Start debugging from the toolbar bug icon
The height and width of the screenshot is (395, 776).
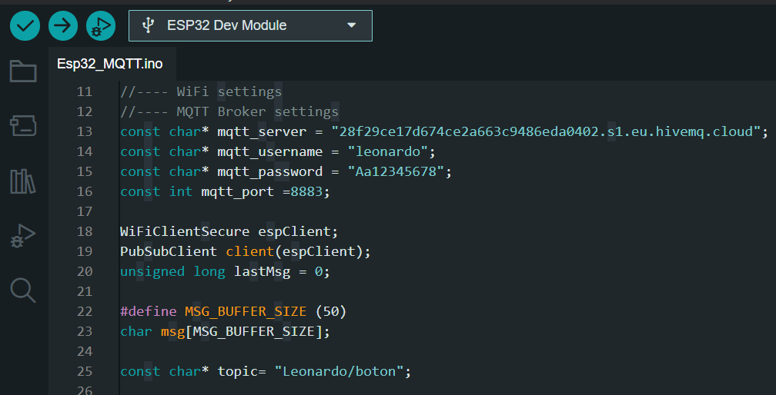point(101,25)
